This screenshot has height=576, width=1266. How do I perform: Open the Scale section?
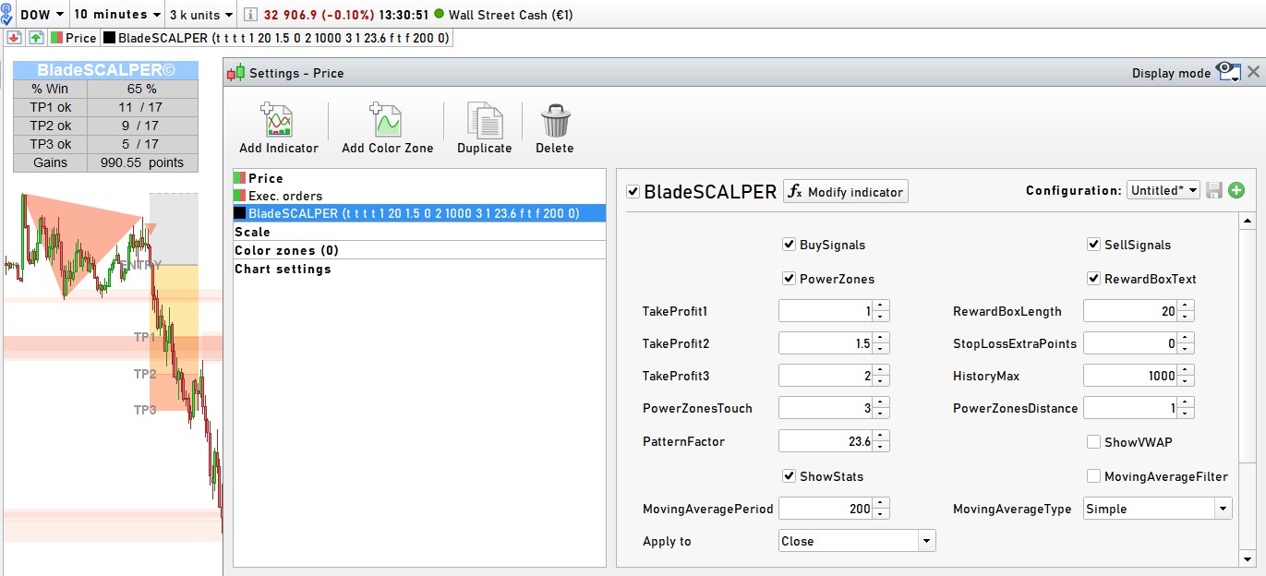coord(420,232)
